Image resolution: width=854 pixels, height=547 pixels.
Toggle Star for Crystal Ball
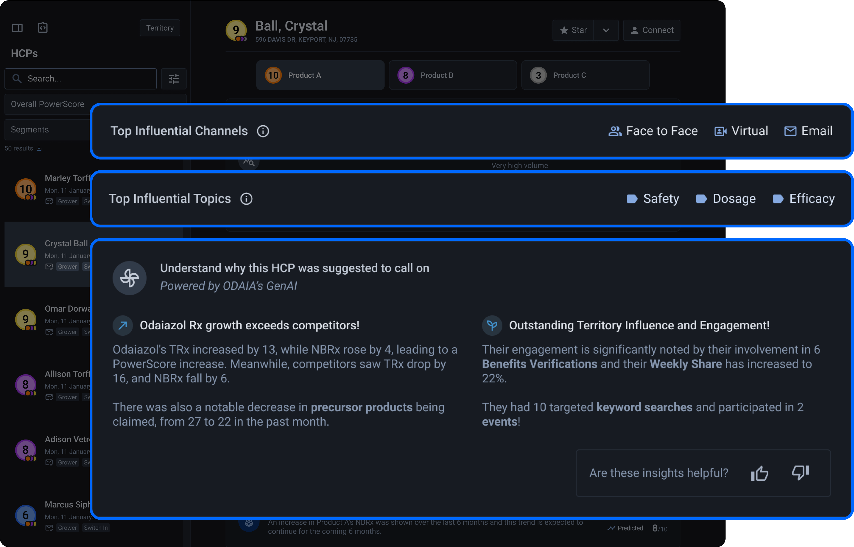pyautogui.click(x=573, y=30)
